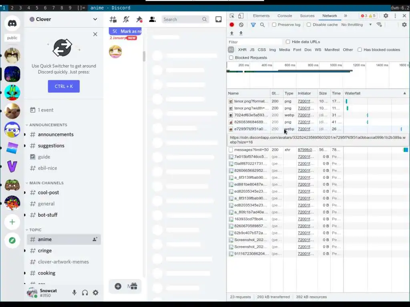Image resolution: width=410 pixels, height=307 pixels.
Task: Collapse MAIN CHANNELS category
Action: click(x=46, y=183)
